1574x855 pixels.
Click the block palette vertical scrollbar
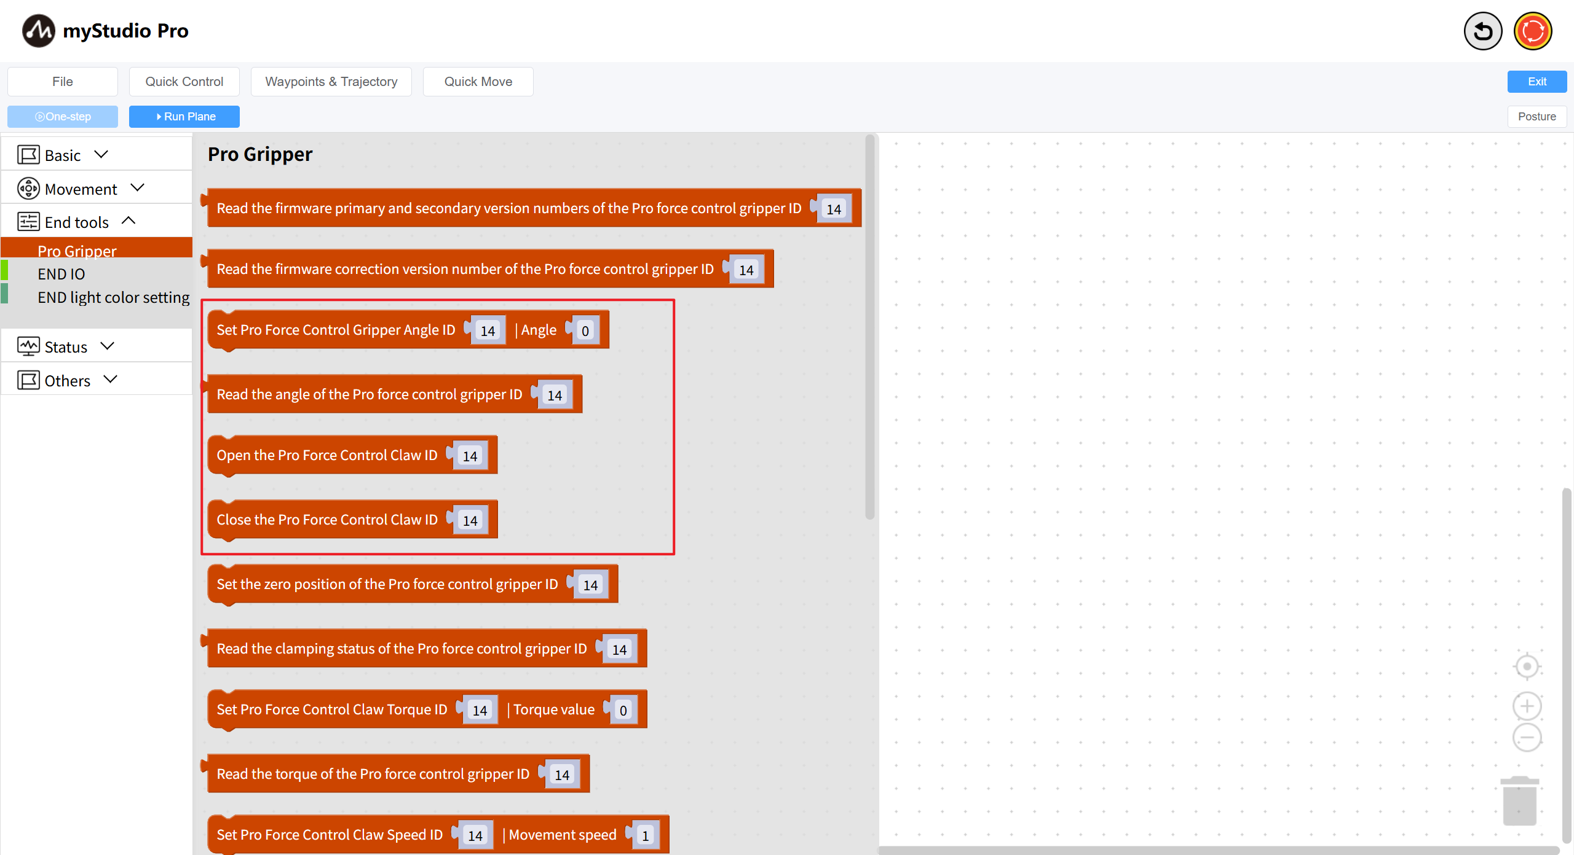pyautogui.click(x=869, y=326)
